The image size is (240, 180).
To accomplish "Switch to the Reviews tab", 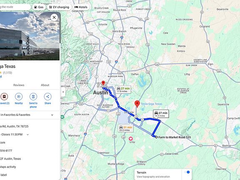I will coord(19,85).
